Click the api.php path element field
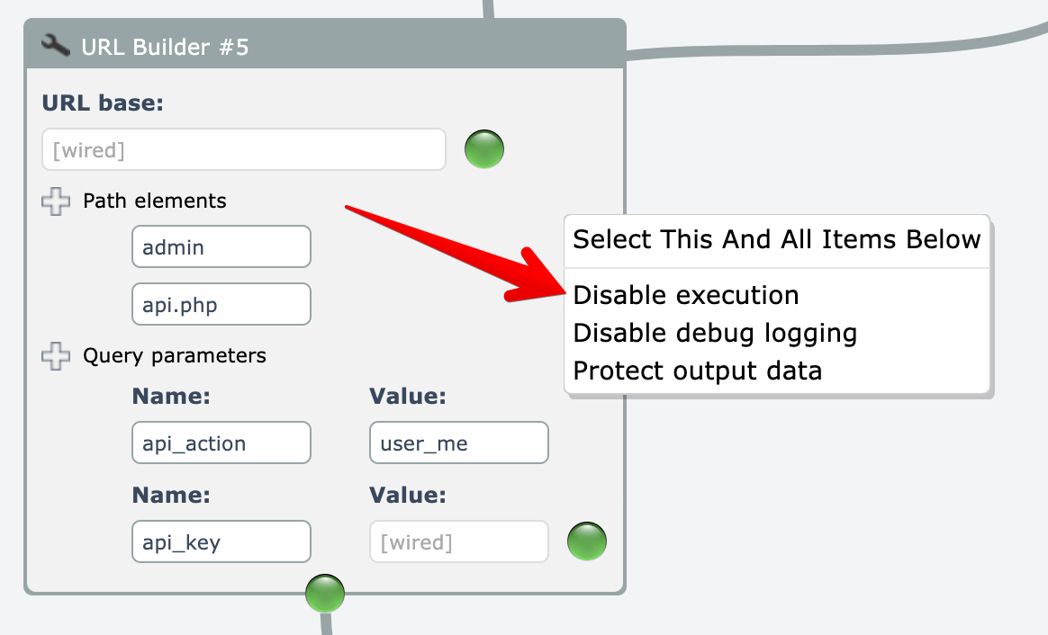This screenshot has height=635, width=1048. click(221, 305)
